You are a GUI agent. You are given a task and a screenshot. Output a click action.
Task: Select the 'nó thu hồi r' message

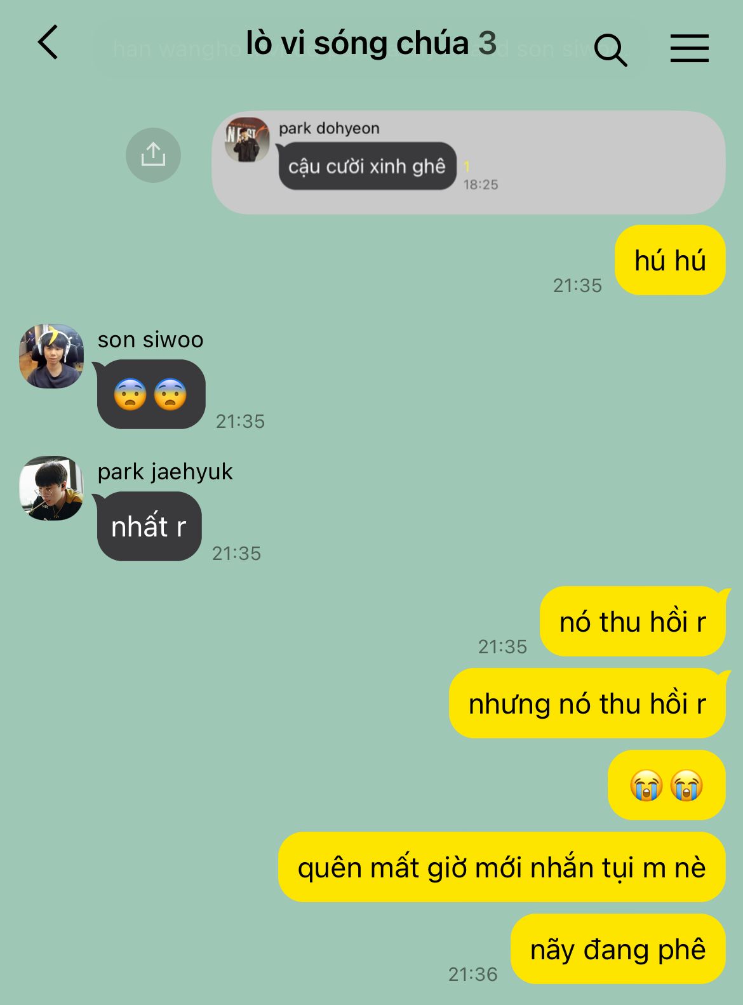[633, 622]
